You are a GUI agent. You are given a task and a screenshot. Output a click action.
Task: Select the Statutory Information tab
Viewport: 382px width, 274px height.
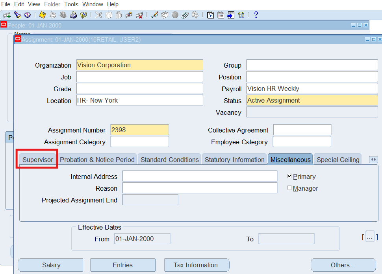[x=234, y=160]
